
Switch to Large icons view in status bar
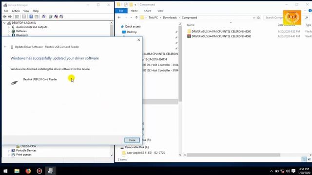pyautogui.click(x=309, y=159)
